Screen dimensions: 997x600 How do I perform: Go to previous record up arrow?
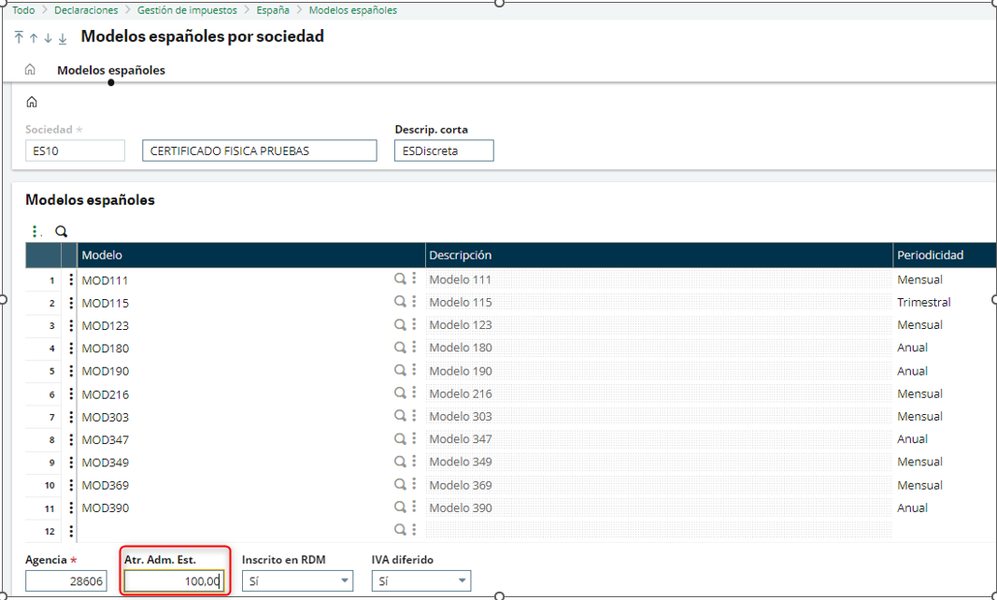(34, 38)
